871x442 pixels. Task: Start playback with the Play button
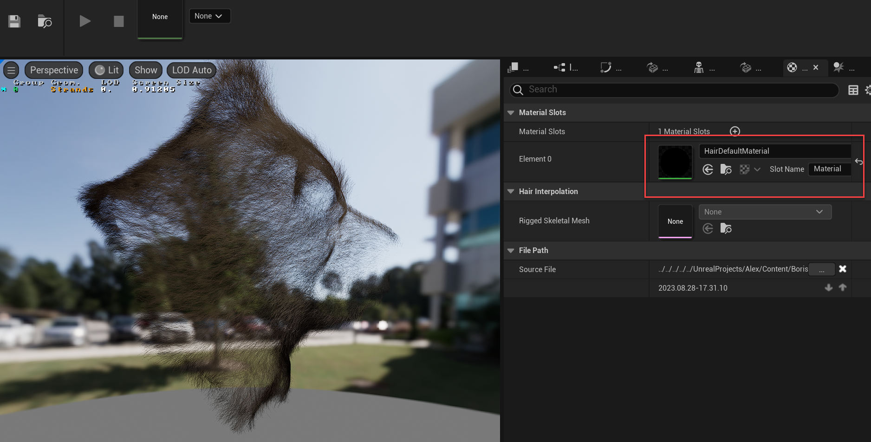(x=85, y=21)
